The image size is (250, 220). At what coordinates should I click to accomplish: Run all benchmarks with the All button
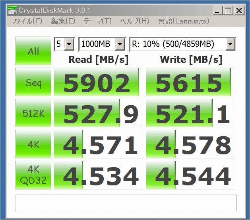click(33, 51)
